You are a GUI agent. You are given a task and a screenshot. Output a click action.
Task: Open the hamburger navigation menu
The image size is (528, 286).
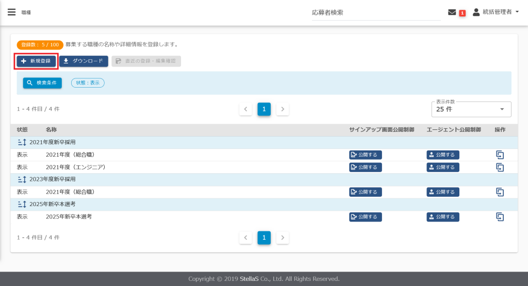tap(11, 12)
